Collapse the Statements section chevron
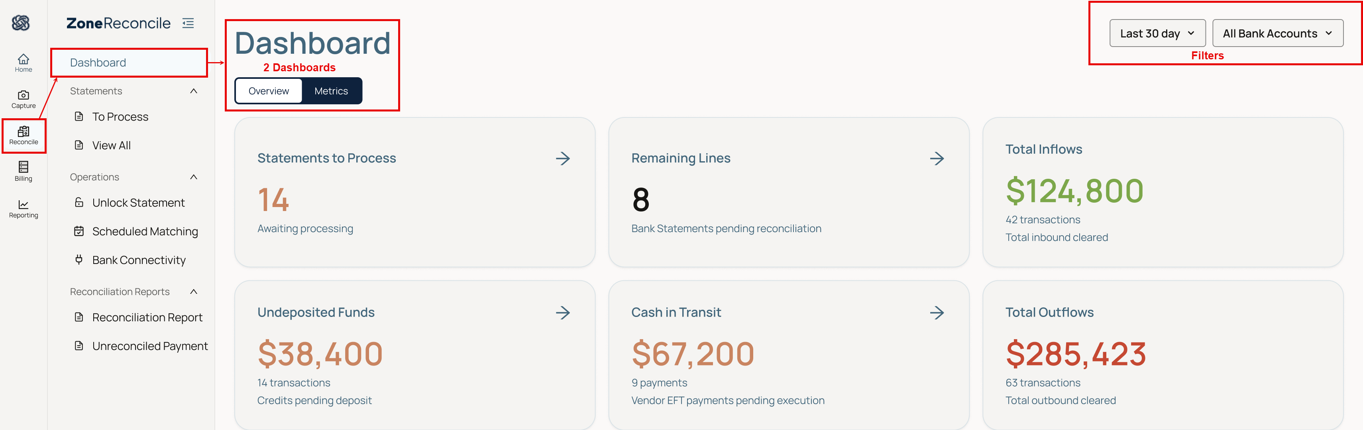 (x=194, y=91)
